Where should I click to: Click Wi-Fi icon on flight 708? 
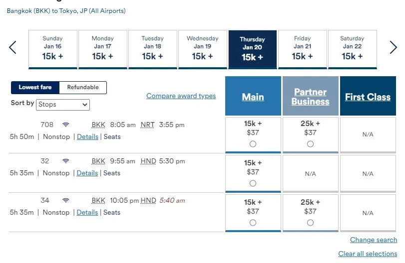[x=66, y=125]
